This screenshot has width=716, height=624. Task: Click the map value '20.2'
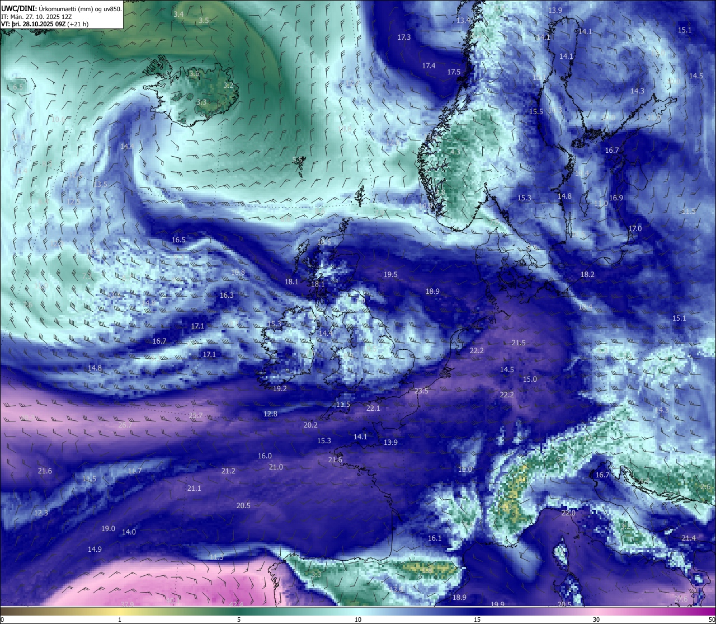tap(310, 425)
